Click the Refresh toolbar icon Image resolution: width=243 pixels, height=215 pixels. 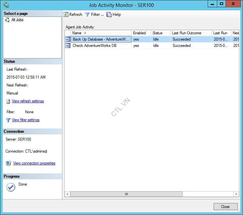(x=66, y=15)
